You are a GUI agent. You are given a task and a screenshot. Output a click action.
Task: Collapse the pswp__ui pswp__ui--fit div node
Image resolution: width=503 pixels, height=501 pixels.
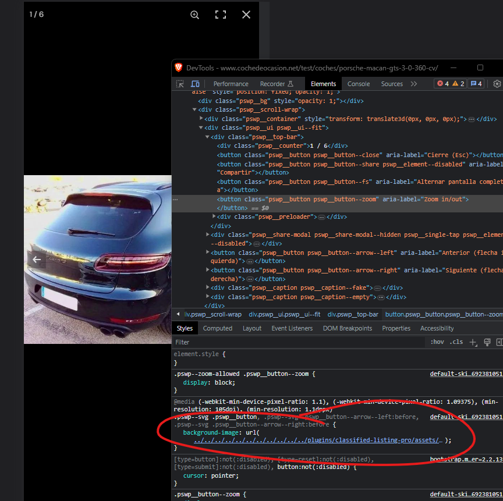point(201,127)
